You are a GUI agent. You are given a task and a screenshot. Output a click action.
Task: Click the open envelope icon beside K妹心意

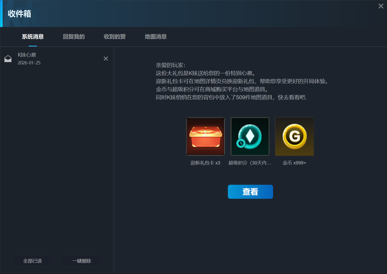click(x=8, y=58)
